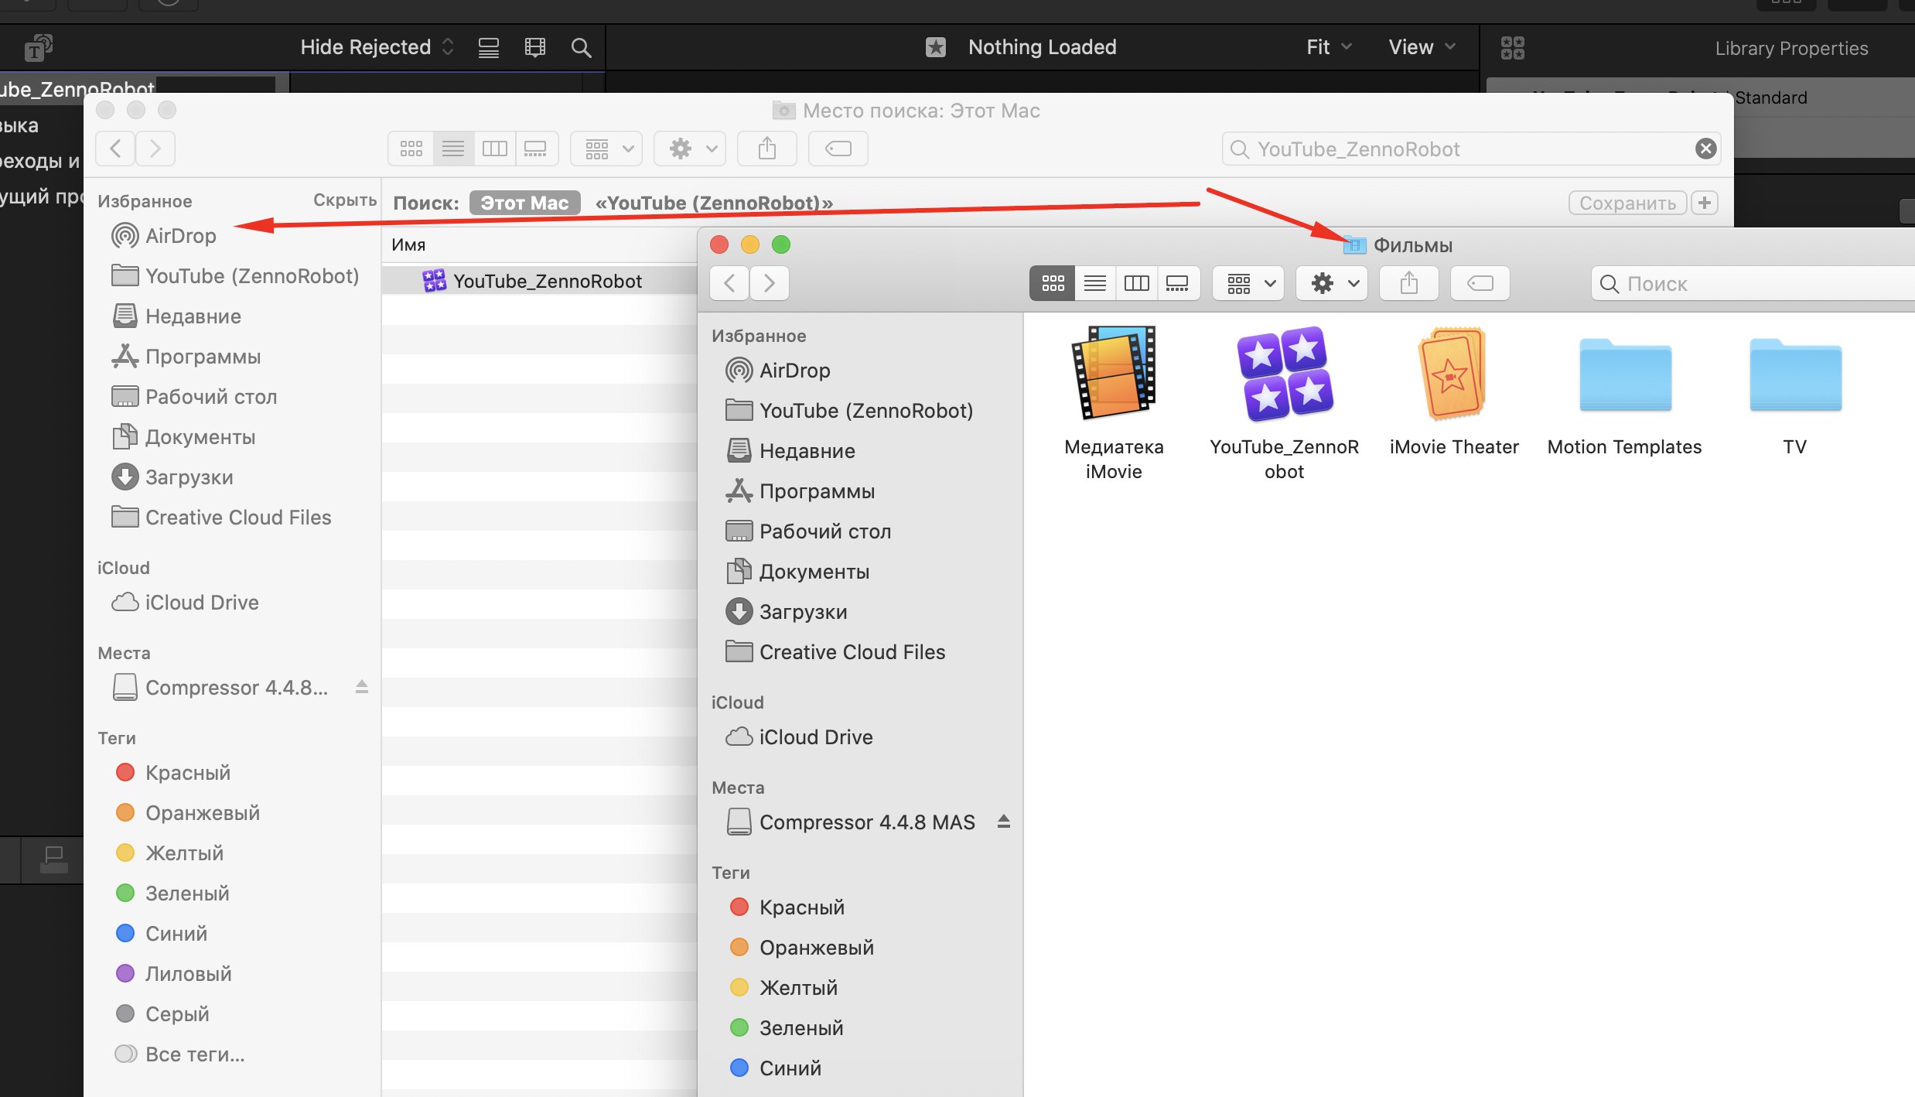
Task: Select Красный tag in Фильмы sidebar
Action: (787, 907)
